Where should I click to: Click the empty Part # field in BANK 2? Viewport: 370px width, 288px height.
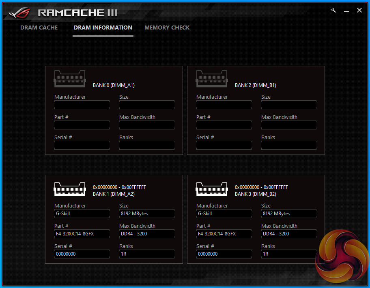pos(224,125)
